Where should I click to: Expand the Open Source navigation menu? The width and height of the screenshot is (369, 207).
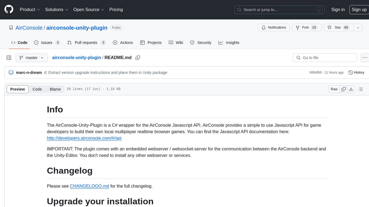89,9
